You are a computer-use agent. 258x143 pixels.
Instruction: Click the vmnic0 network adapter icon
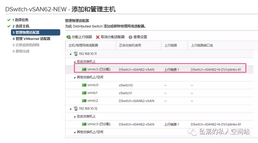pos(84,85)
